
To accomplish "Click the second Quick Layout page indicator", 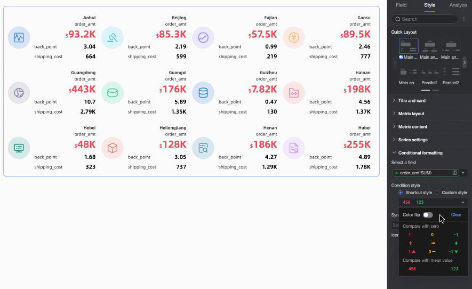I will [435, 90].
